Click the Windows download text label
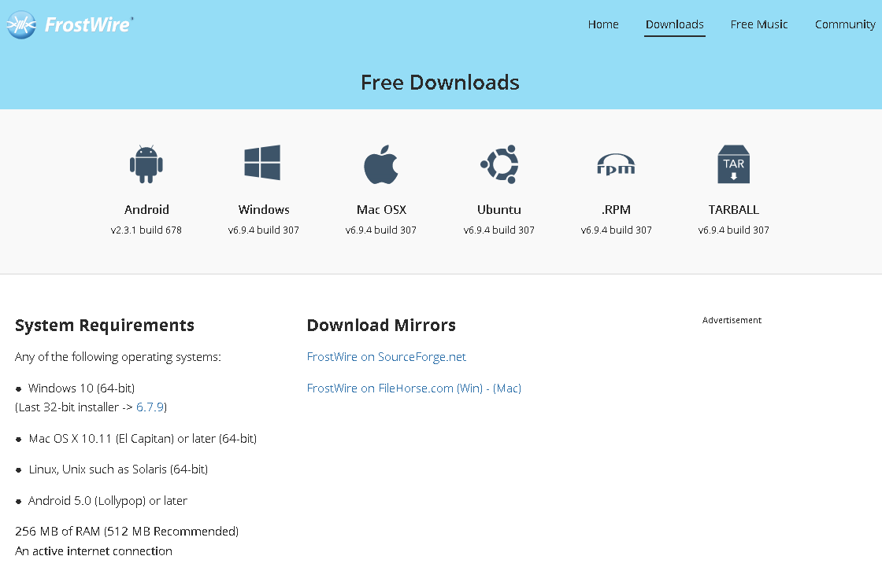Image resolution: width=882 pixels, height=567 pixels. (264, 210)
